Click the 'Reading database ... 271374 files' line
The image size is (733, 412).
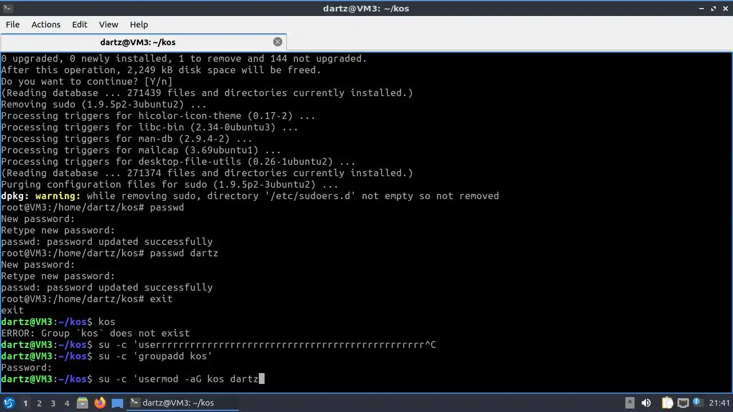[x=207, y=173]
